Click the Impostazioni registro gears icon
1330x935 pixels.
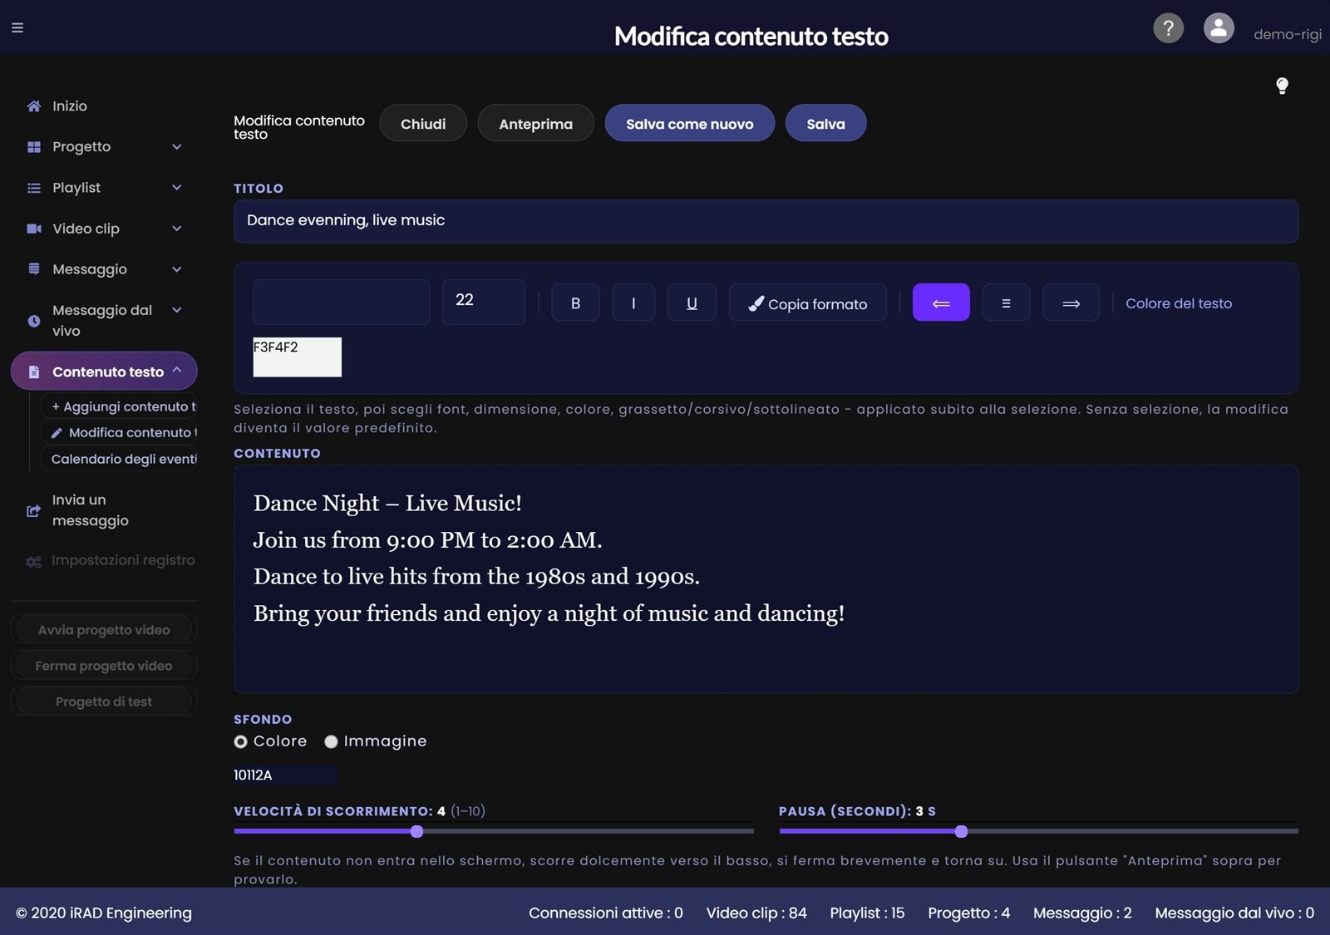(x=34, y=562)
